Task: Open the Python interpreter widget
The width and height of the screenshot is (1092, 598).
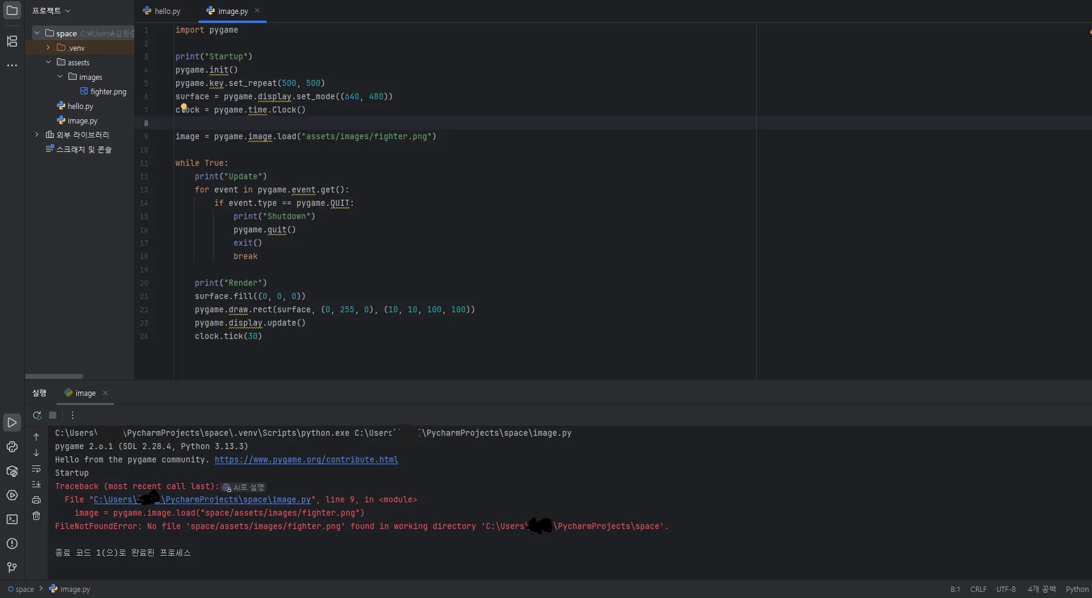Action: click(1077, 589)
